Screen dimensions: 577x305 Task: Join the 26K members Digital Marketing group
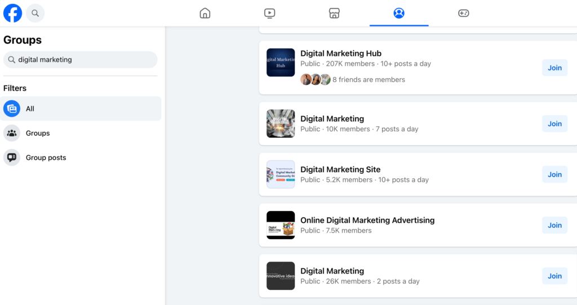click(554, 276)
